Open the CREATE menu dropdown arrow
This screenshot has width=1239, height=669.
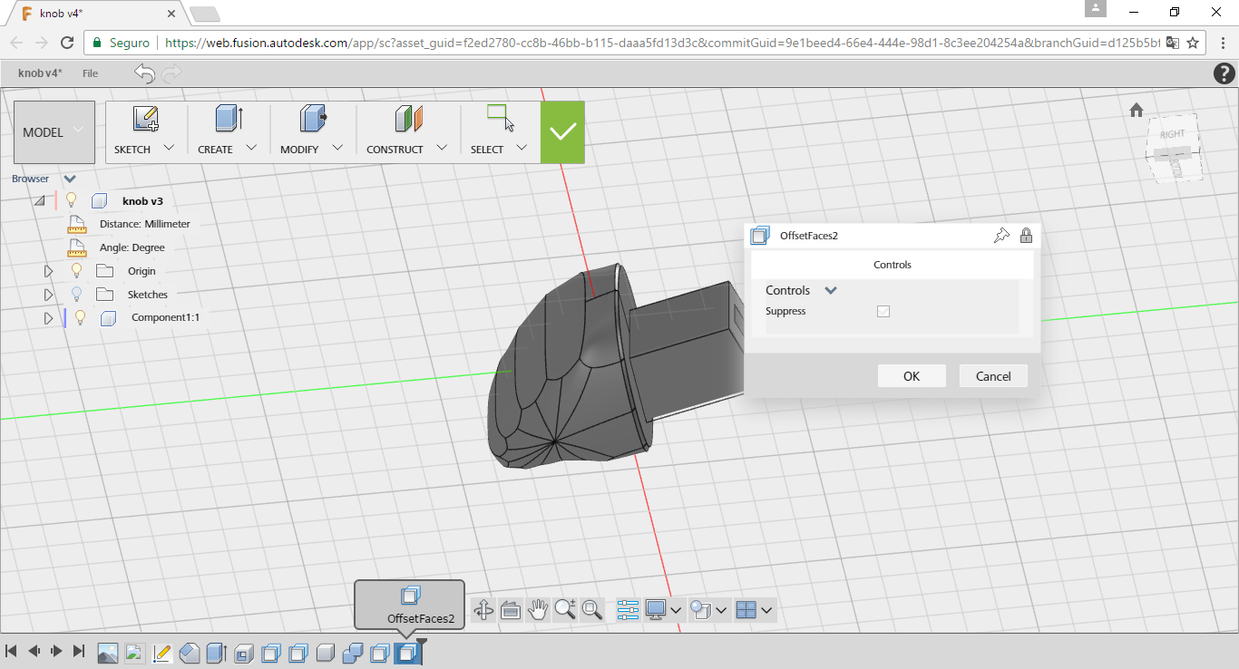click(x=251, y=148)
